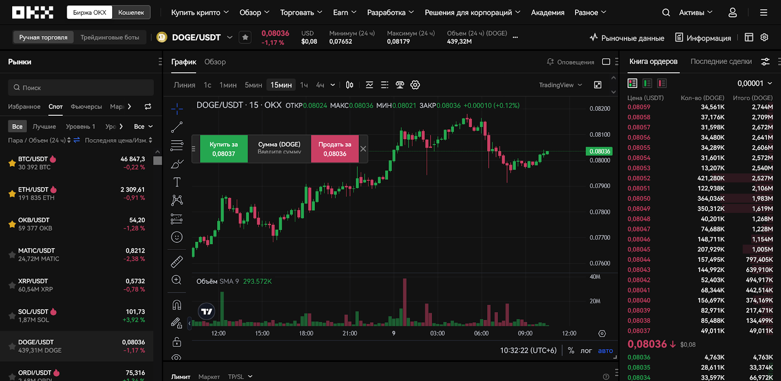Toggle DOGE/USDT favorite star
Image resolution: width=781 pixels, height=381 pixels.
pos(245,37)
